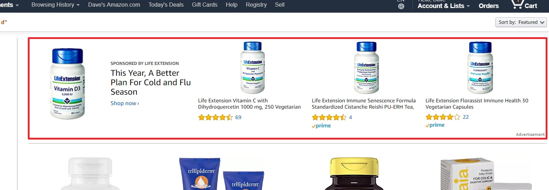Open the trilipiderm product thumbnail
The image size is (549, 190).
click(x=221, y=174)
